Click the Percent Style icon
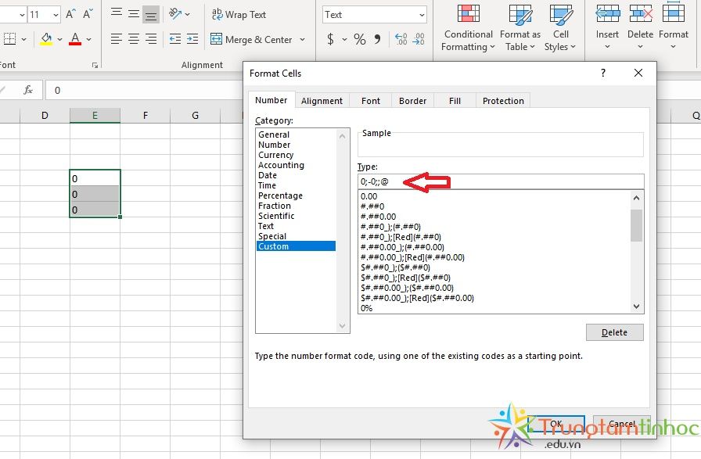 tap(359, 39)
